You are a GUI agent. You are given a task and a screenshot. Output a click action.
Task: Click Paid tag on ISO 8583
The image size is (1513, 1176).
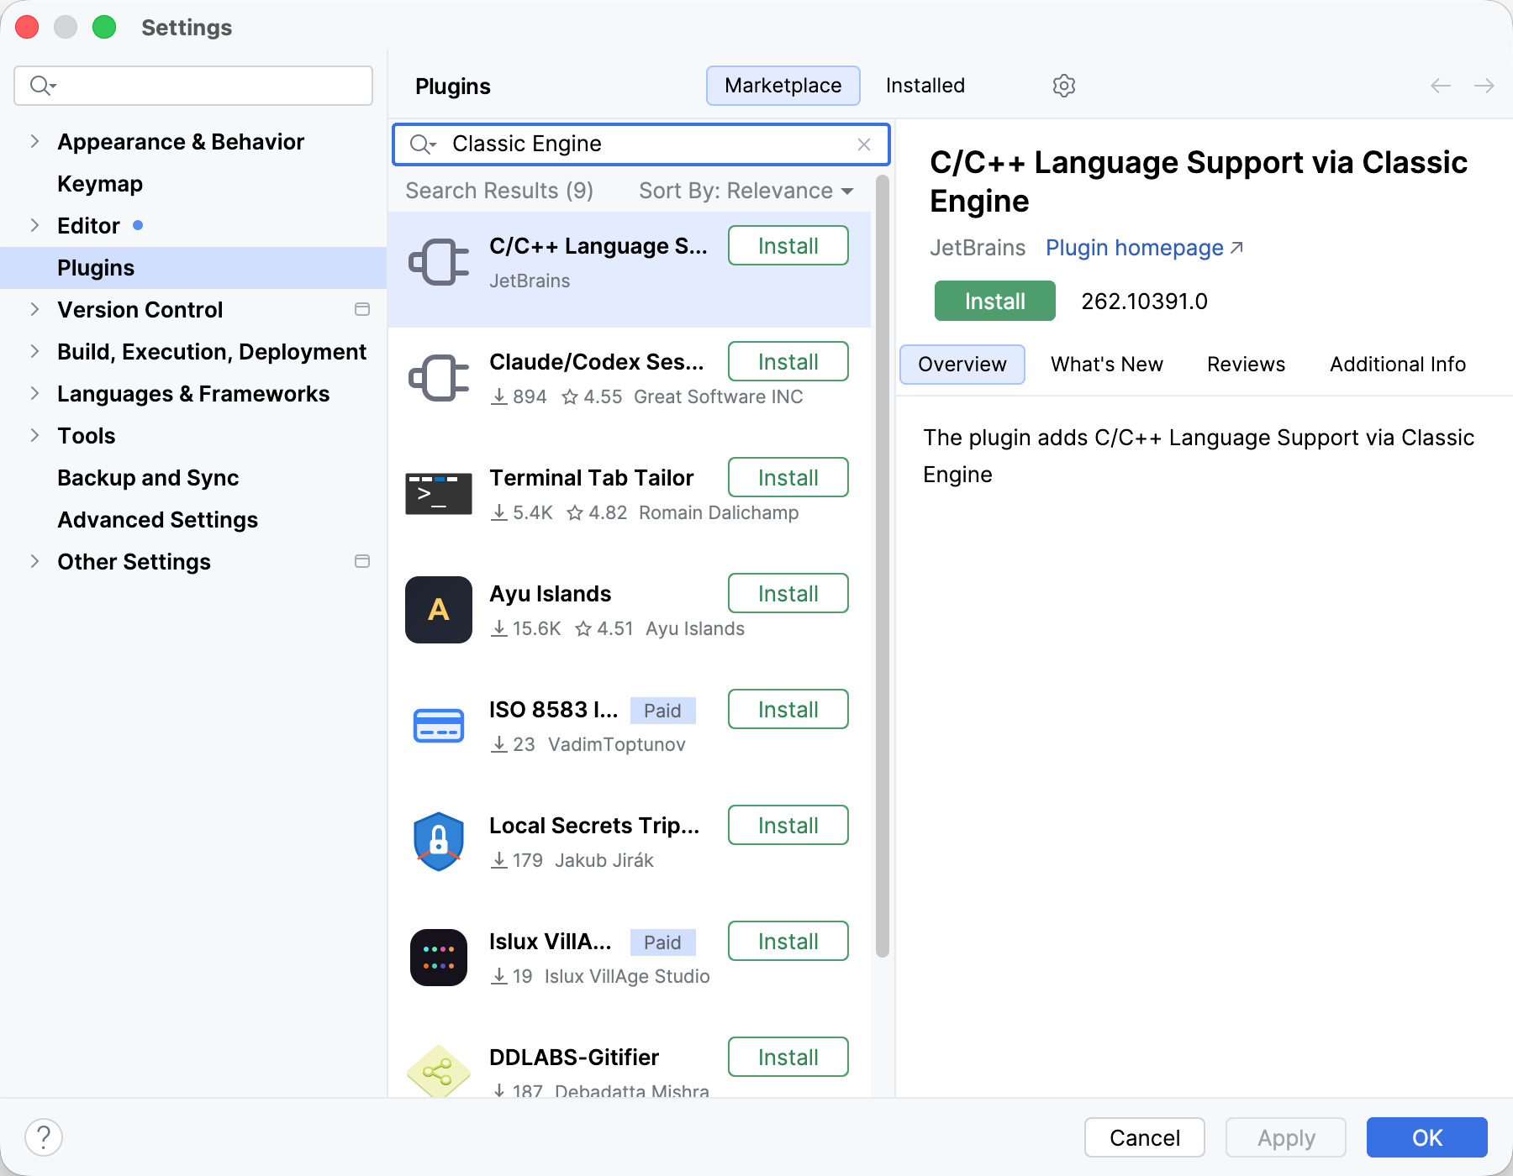coord(662,711)
